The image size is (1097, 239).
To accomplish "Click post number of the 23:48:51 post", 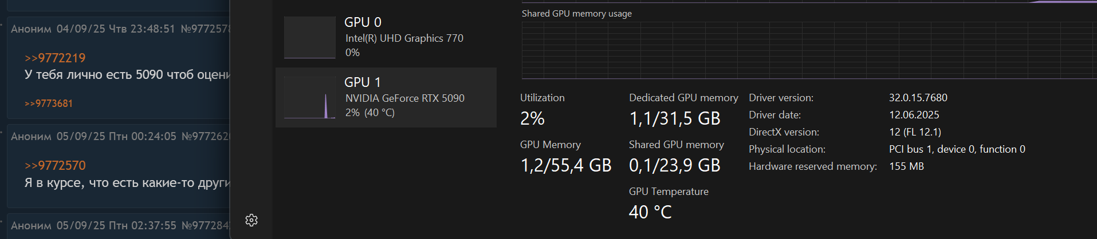I will (206, 29).
